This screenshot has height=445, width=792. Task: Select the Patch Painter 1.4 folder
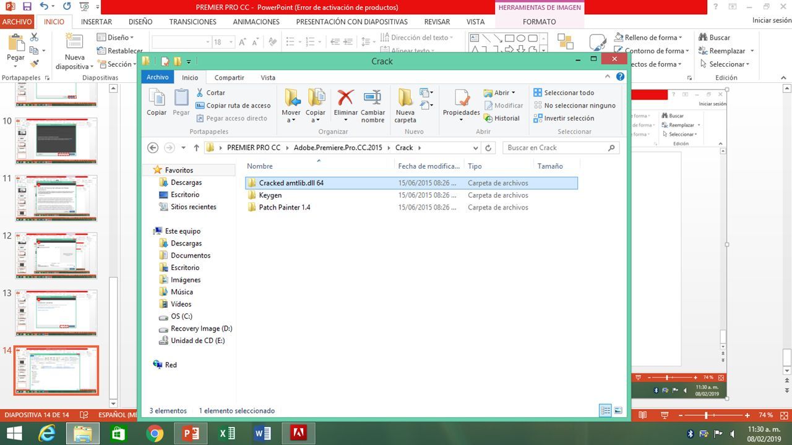point(411,208)
